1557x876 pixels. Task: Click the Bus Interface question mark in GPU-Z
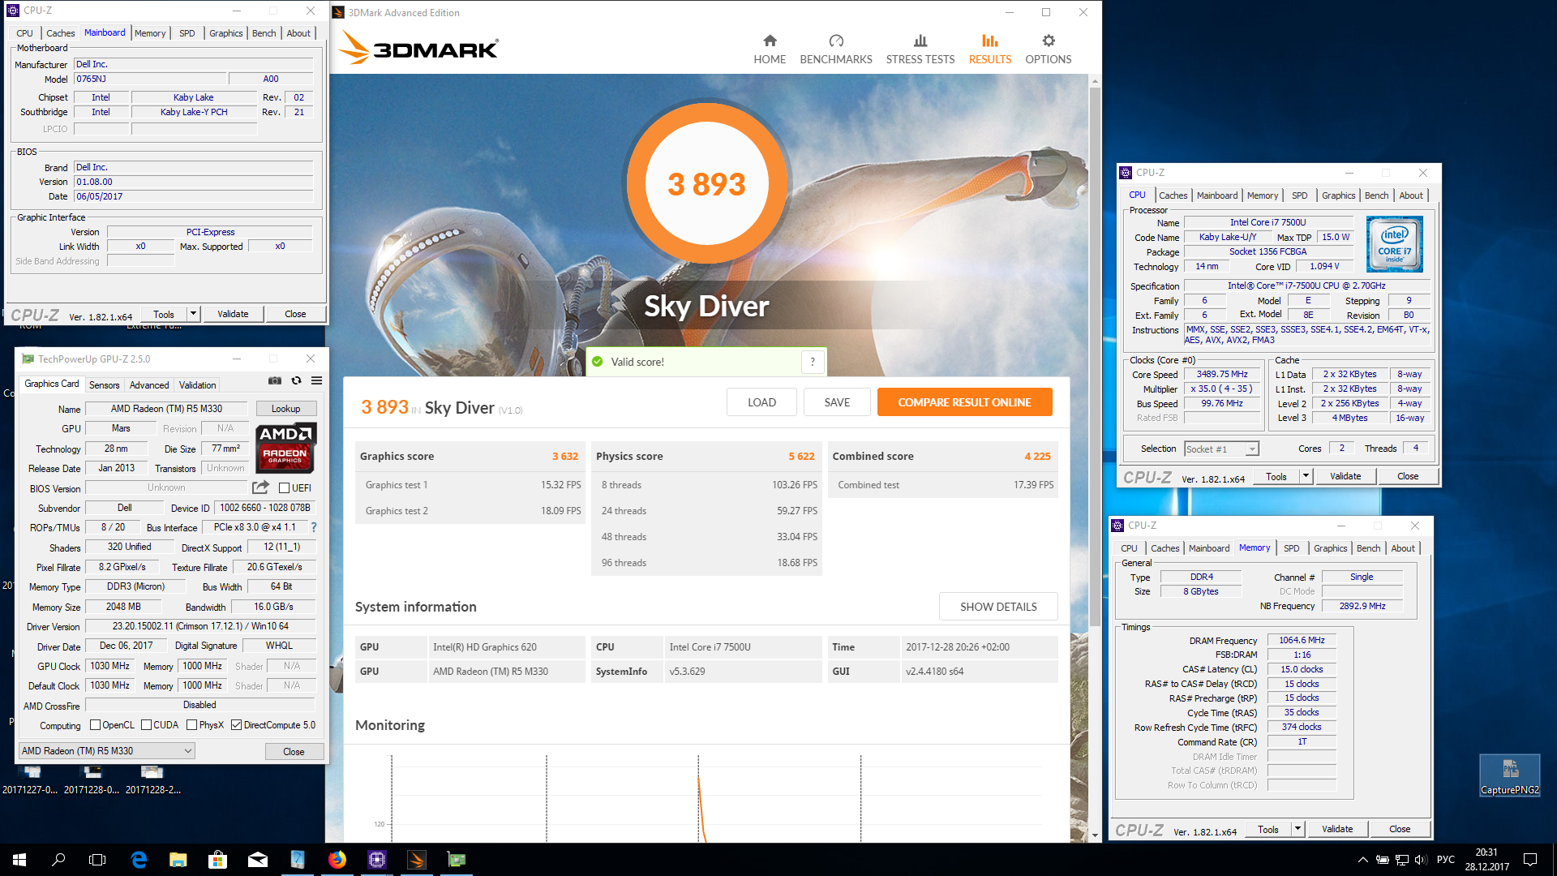[x=314, y=527]
